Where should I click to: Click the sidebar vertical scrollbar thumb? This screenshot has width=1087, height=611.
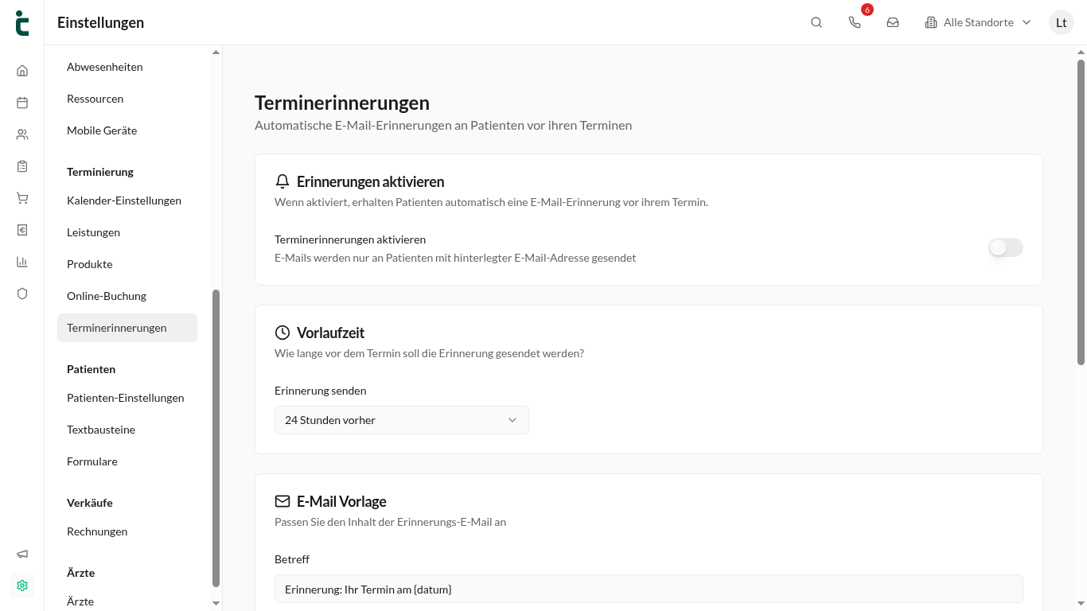pyautogui.click(x=216, y=438)
